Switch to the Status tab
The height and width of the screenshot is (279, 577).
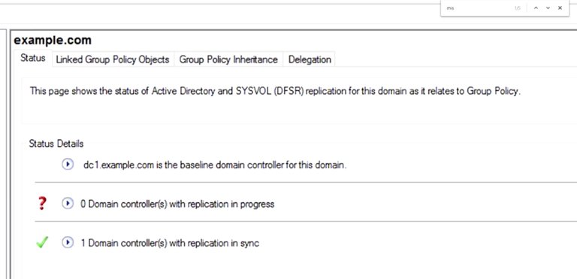pos(33,58)
